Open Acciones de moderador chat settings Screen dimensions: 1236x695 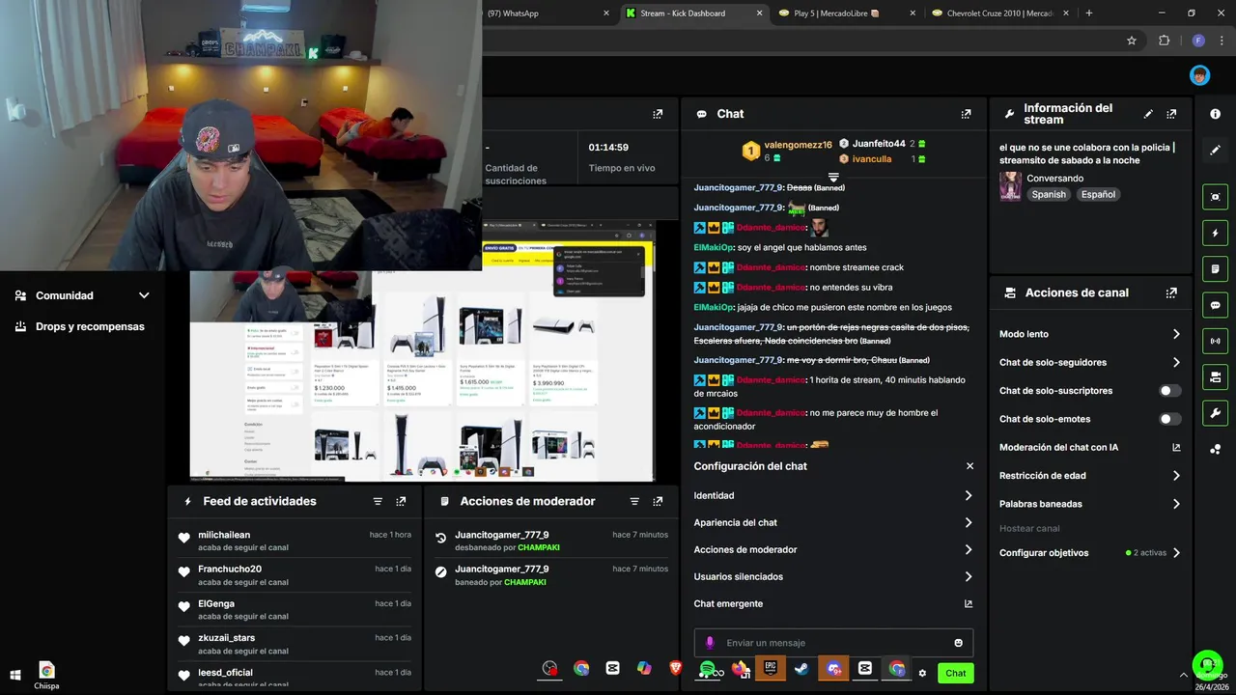pyautogui.click(x=833, y=549)
